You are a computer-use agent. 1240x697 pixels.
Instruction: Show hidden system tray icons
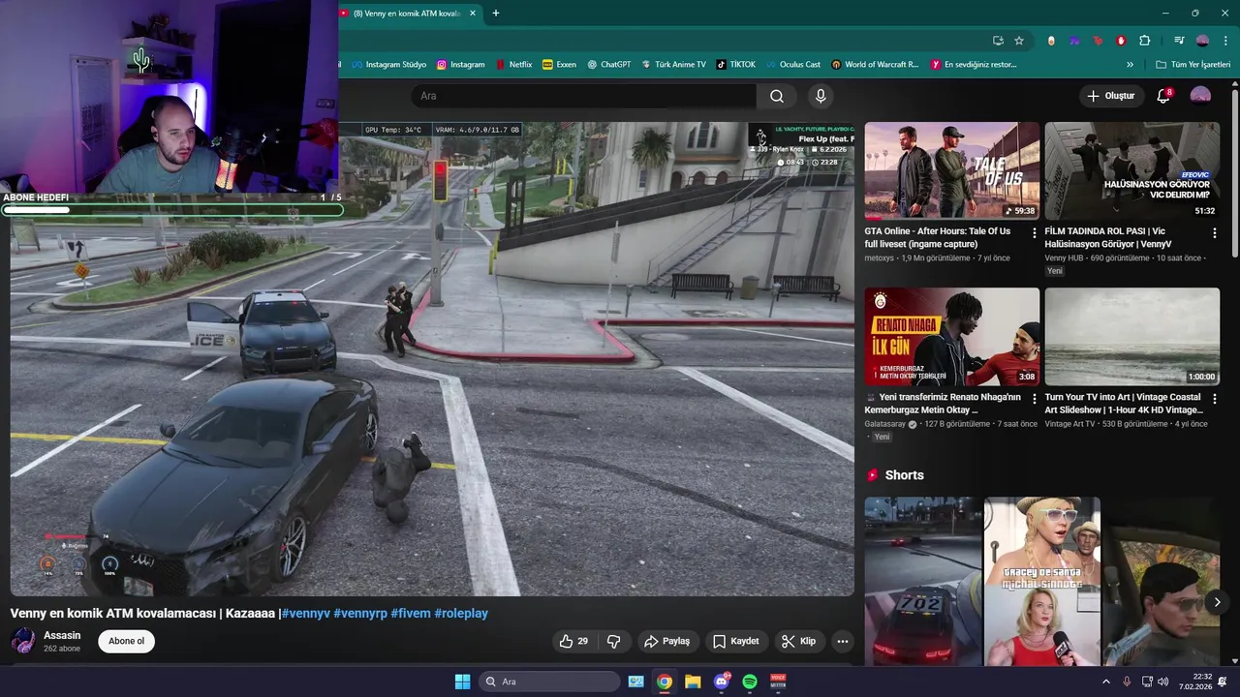pos(1106,682)
